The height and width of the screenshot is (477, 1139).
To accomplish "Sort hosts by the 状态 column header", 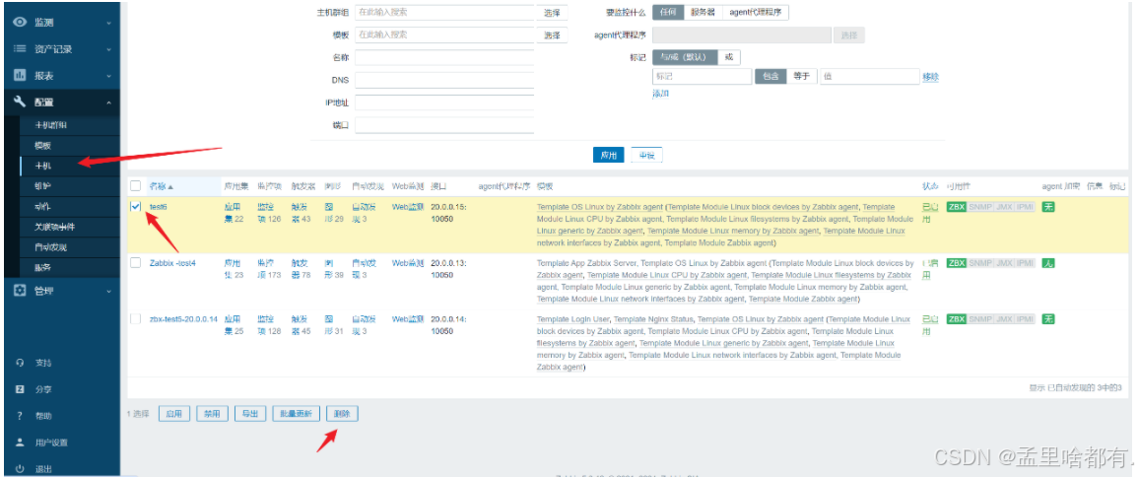I will pos(930,186).
